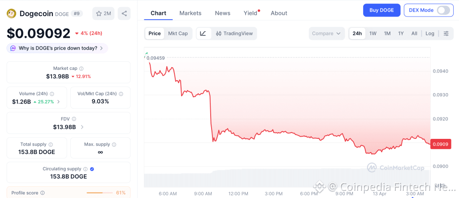Switch to the Markets tab
The width and height of the screenshot is (459, 198).
point(190,13)
